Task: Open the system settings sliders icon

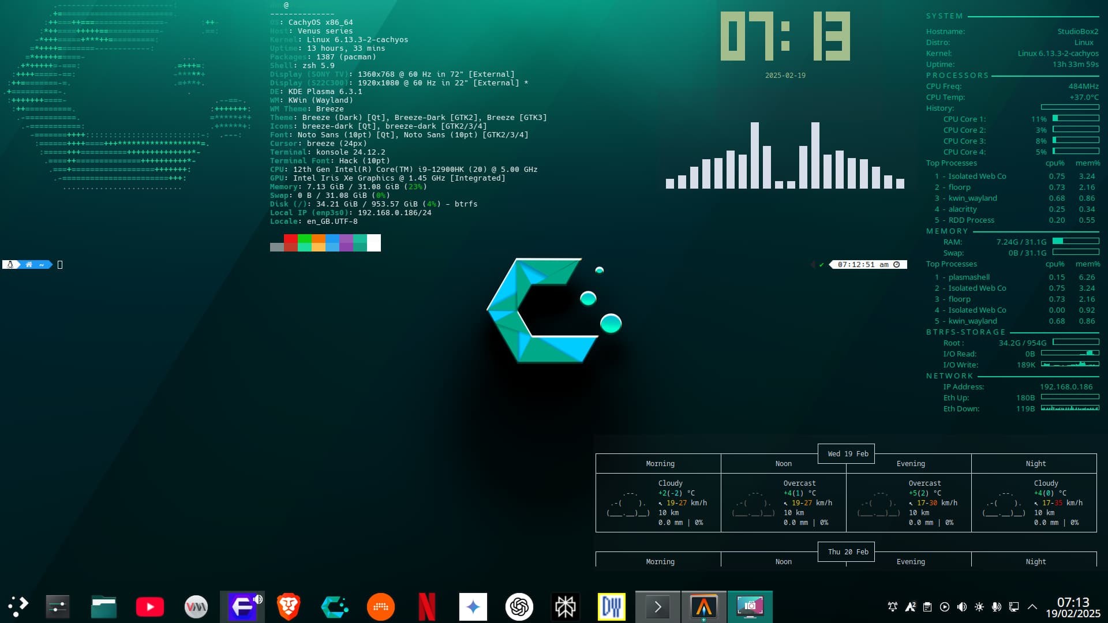Action: [x=58, y=606]
